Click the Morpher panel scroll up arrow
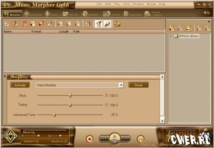This screenshot has width=214, height=148. [162, 77]
